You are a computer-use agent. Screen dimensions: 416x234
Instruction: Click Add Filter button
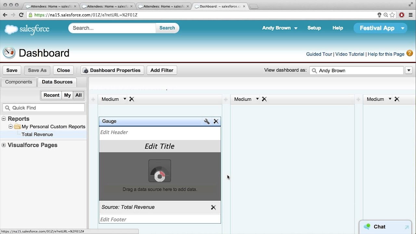click(x=162, y=70)
